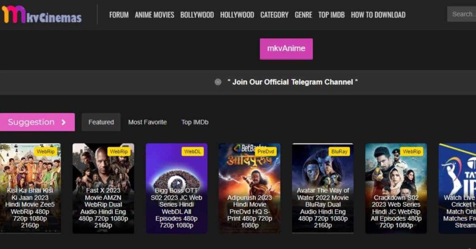Click WebRip badge on Crackdown poster
The height and width of the screenshot is (249, 476).
pos(412,151)
